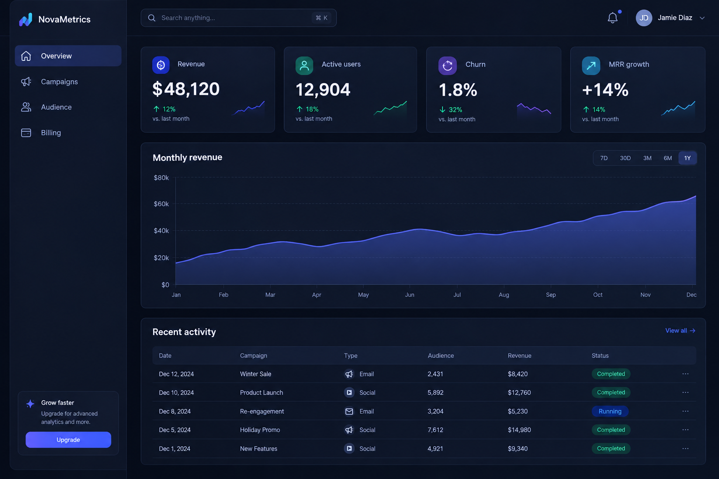Click the Revenue dollar icon
This screenshot has height=479, width=719.
point(161,65)
